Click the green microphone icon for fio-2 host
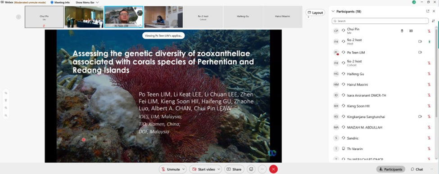 point(429,41)
